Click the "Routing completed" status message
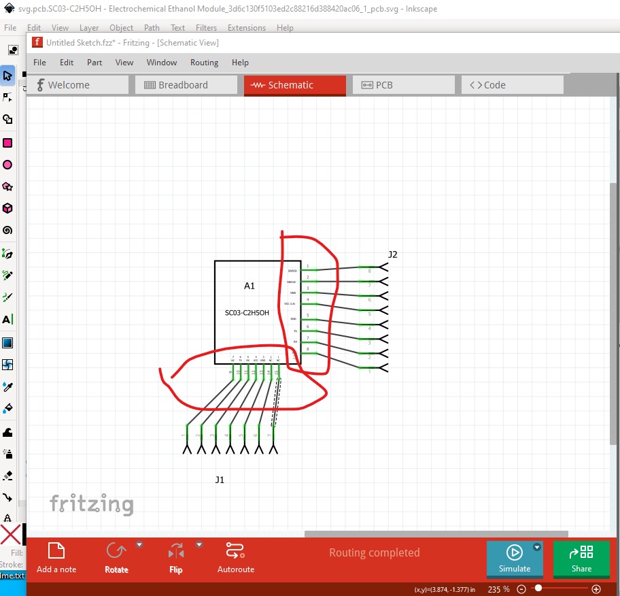 [375, 552]
